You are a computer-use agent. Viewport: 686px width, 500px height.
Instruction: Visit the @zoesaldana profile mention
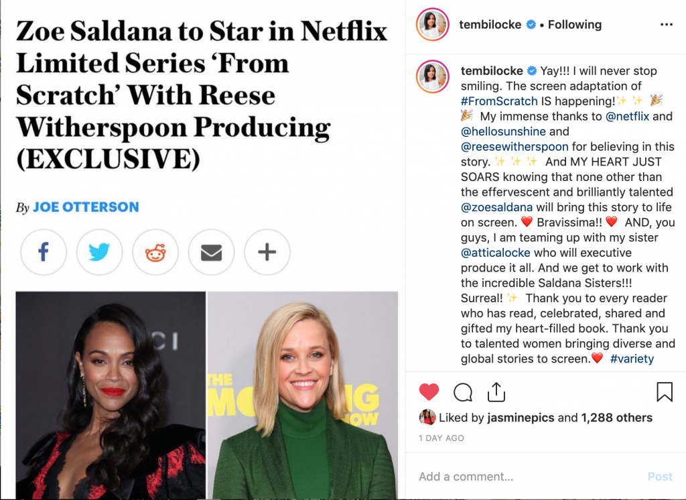pos(496,207)
